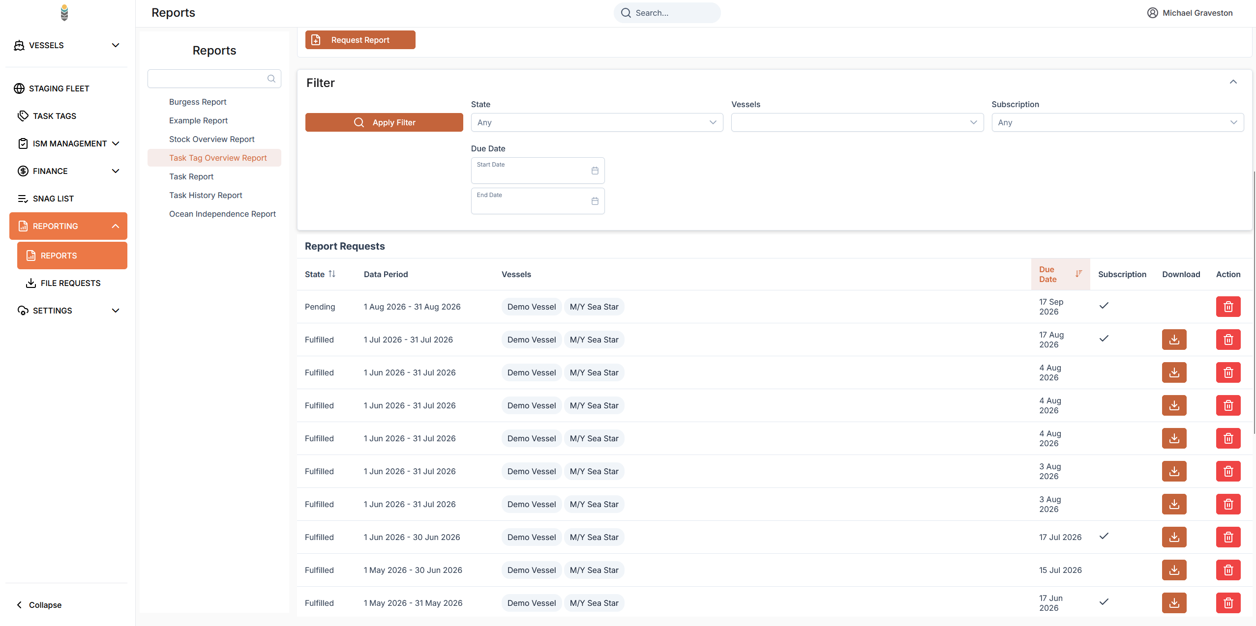Select the Task Tag Overview Report entry
This screenshot has width=1256, height=626.
coord(214,158)
